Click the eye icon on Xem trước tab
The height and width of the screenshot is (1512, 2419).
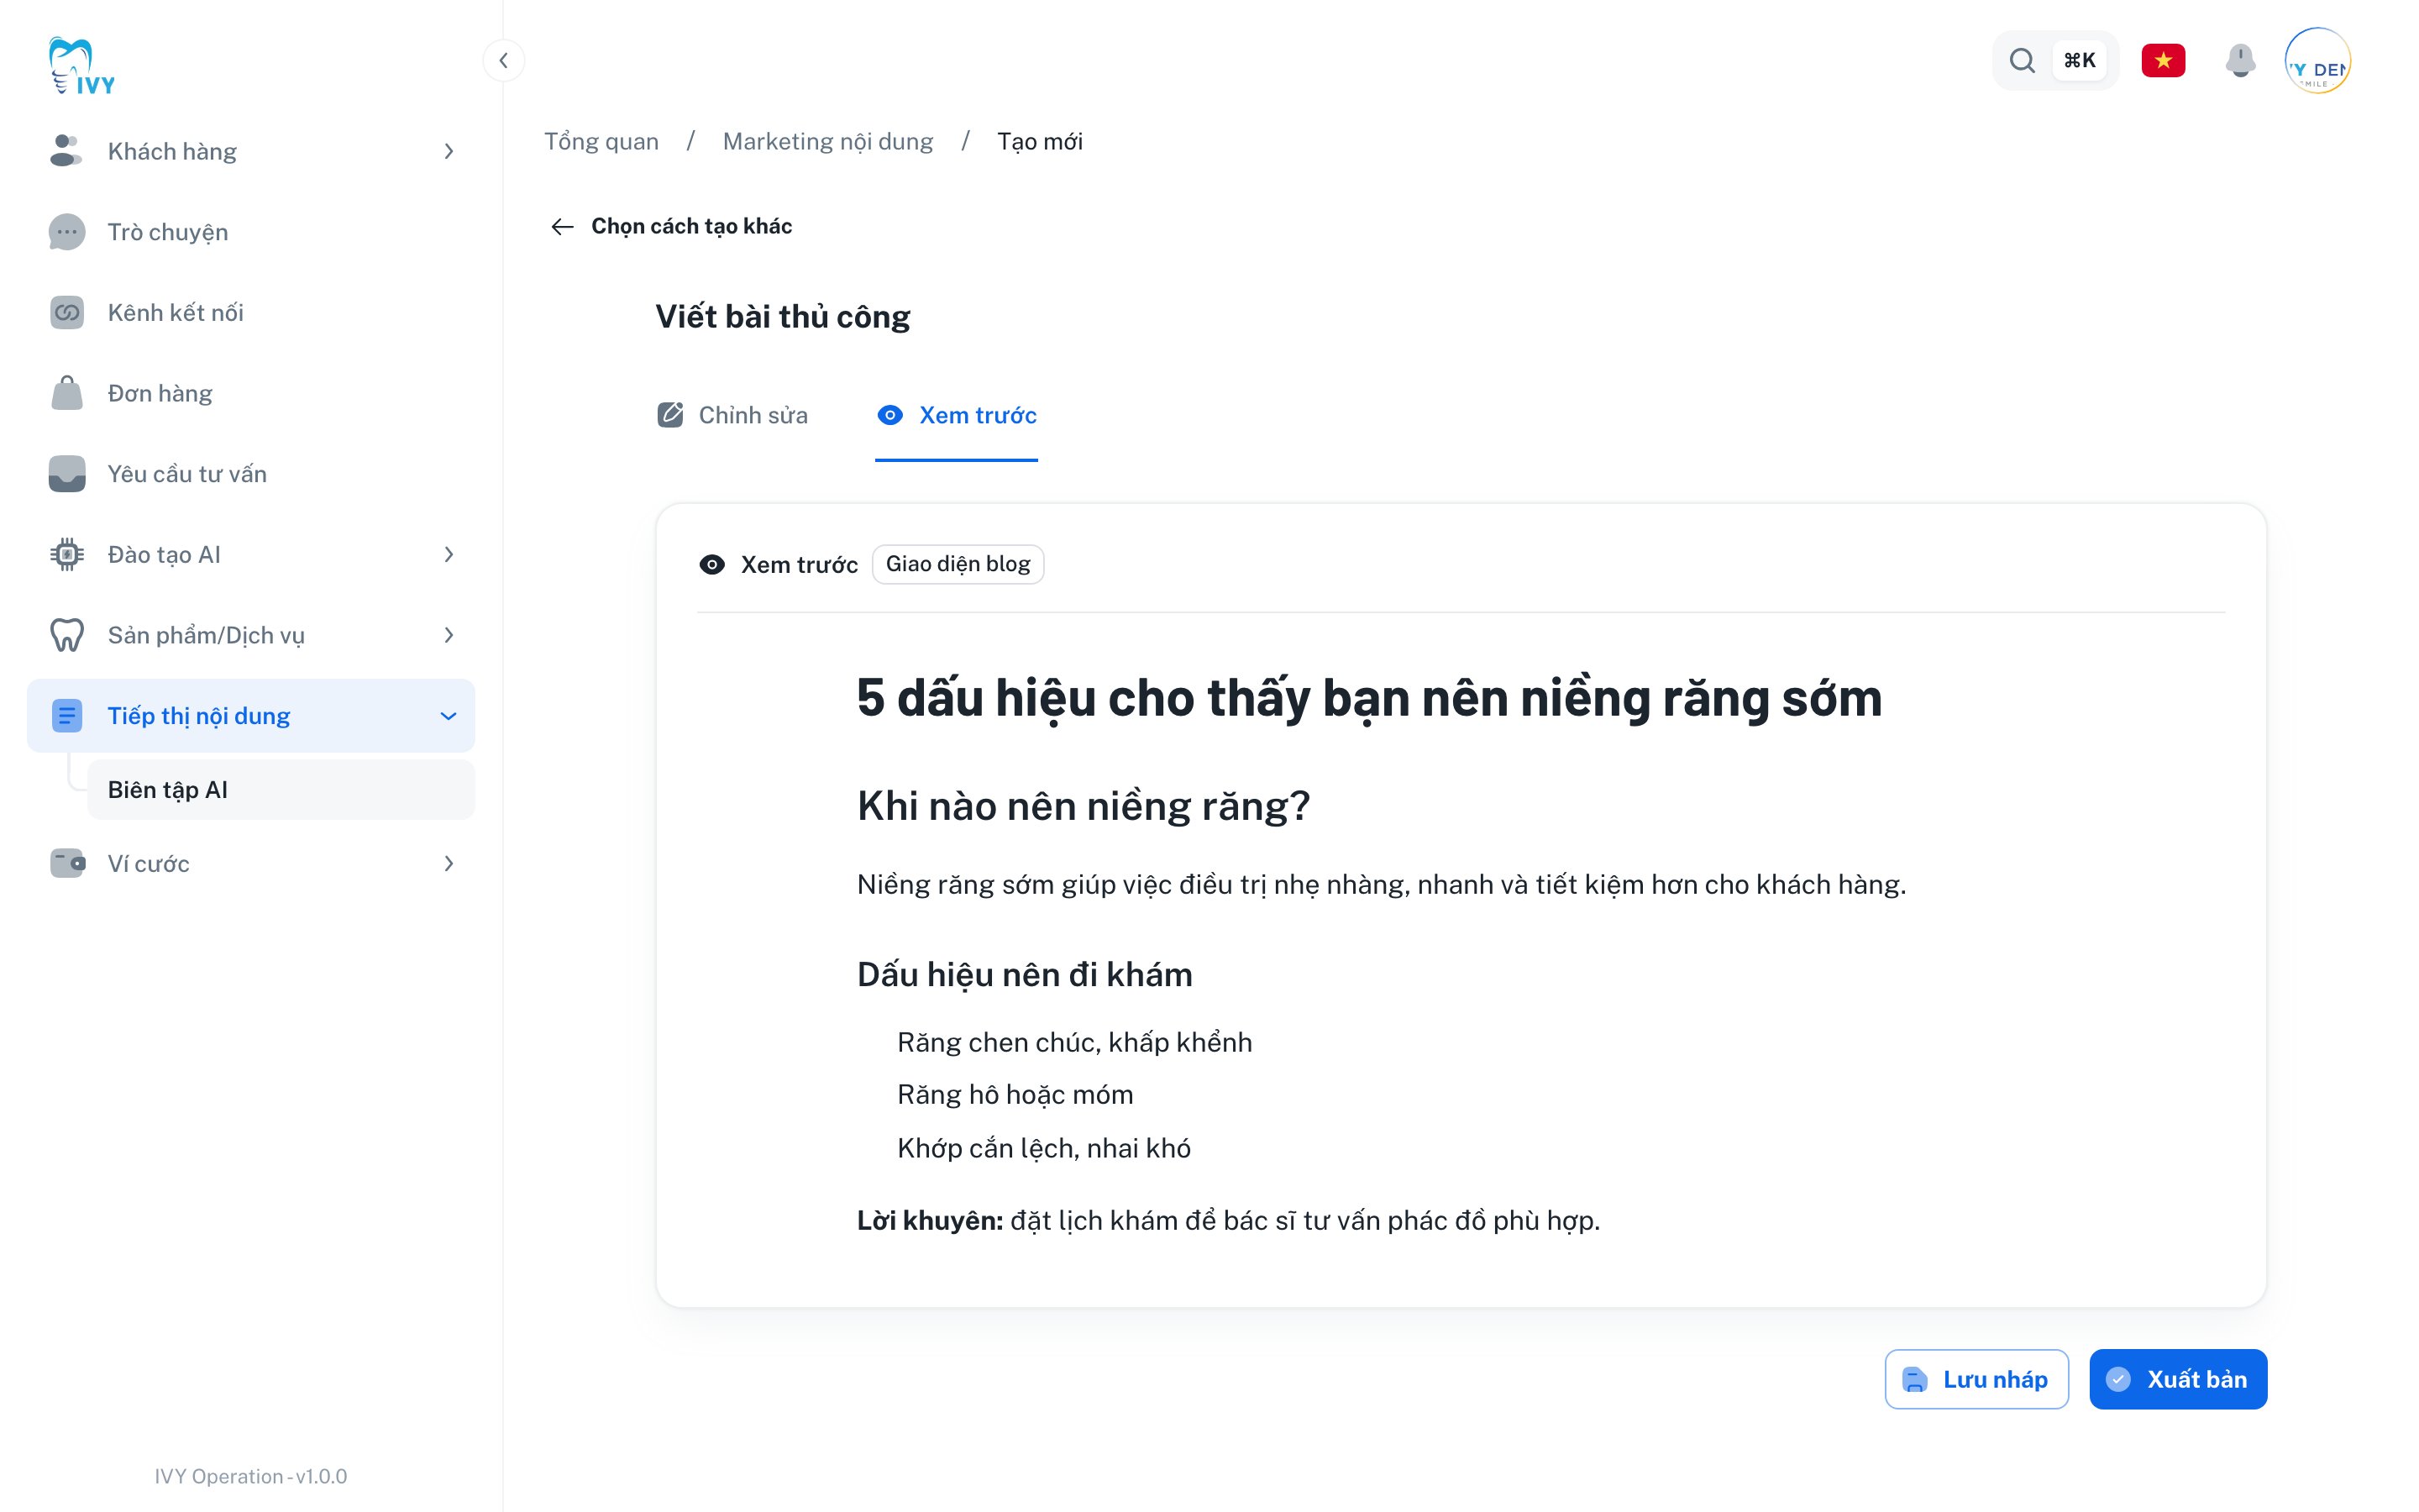tap(889, 415)
